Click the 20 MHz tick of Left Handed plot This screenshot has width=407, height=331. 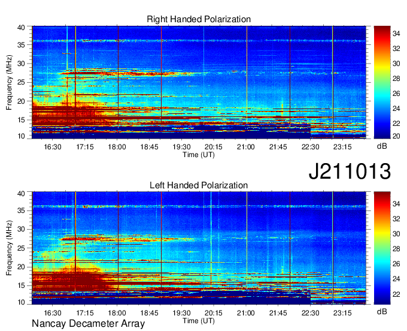click(22, 267)
